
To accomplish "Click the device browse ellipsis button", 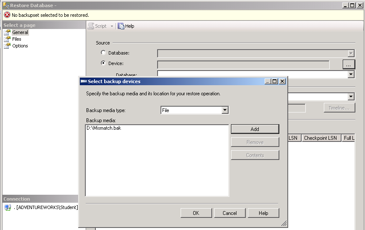I will 349,65.
